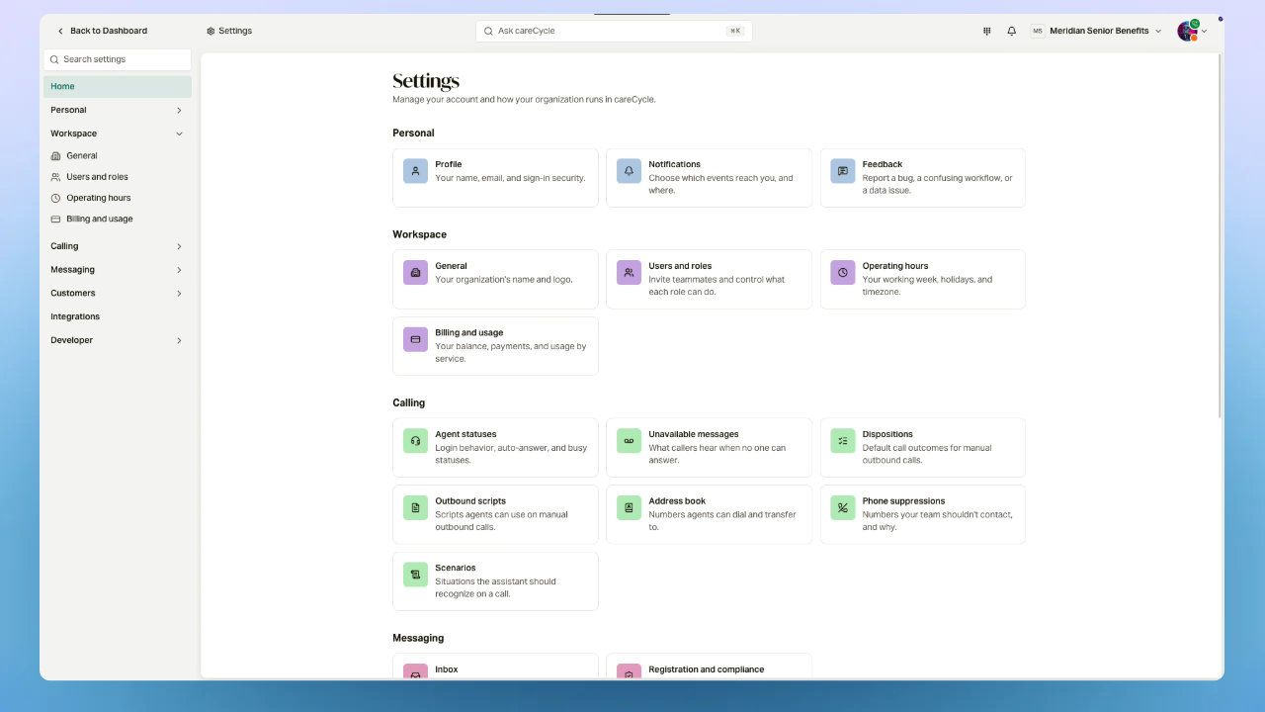Open the Address book card title
The image size is (1265, 712).
click(x=677, y=501)
